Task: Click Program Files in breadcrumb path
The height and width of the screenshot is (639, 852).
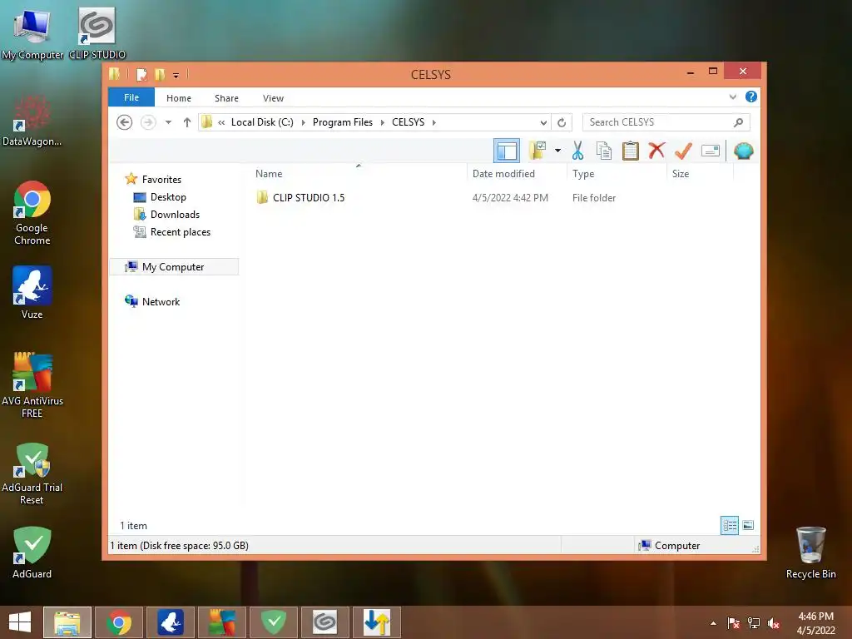Action: point(342,122)
